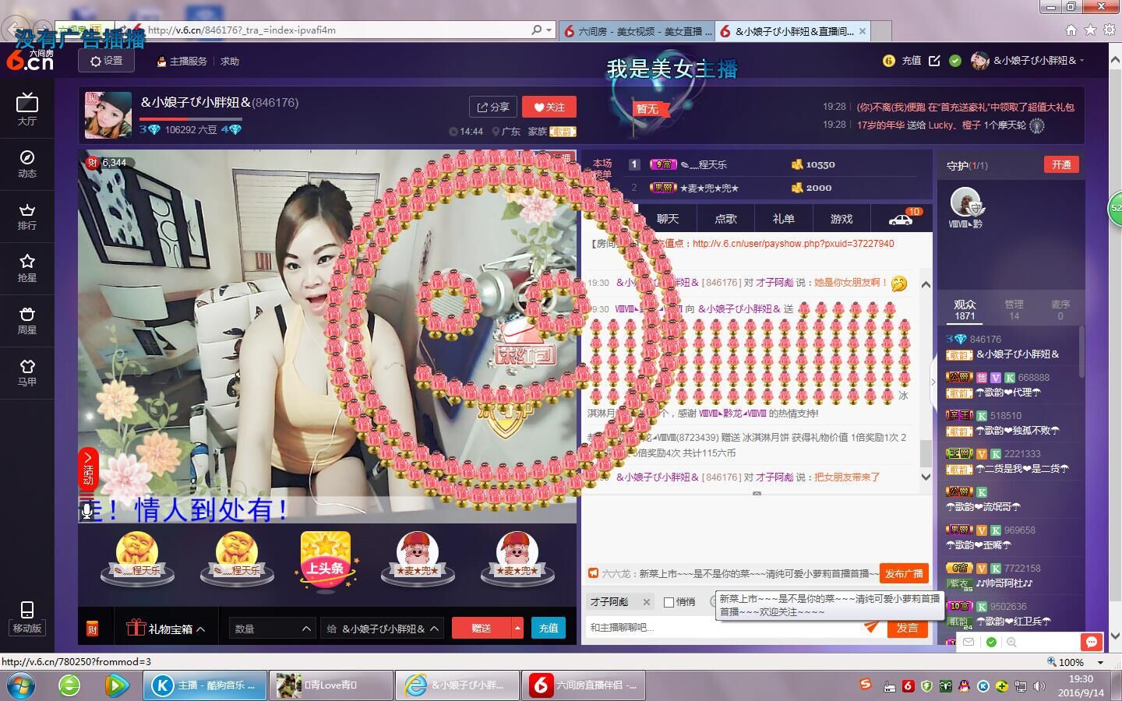Click the chat scrollbar down arrow

pyautogui.click(x=926, y=477)
